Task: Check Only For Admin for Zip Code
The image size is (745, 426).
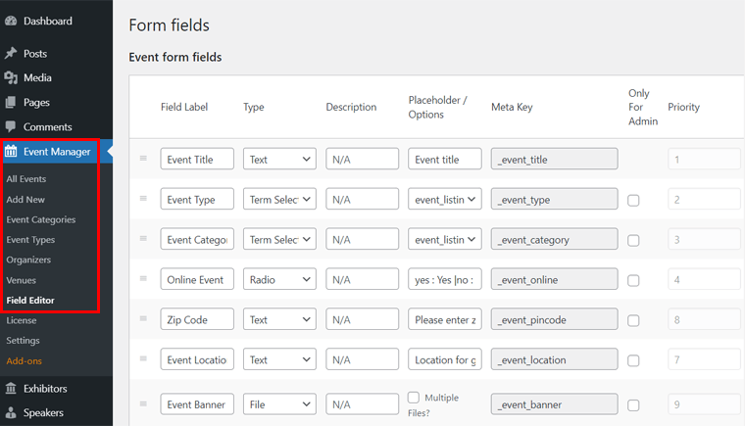Action: click(x=633, y=320)
